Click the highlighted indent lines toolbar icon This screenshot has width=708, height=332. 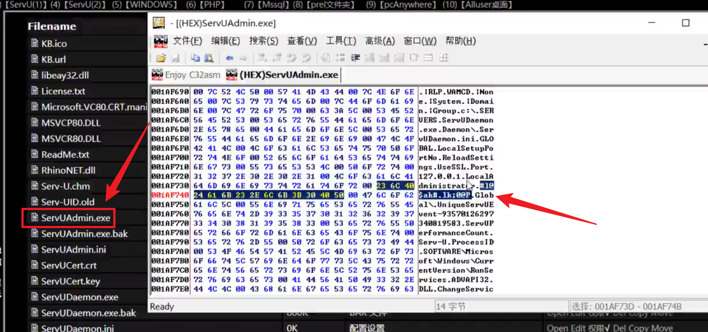coord(355,58)
